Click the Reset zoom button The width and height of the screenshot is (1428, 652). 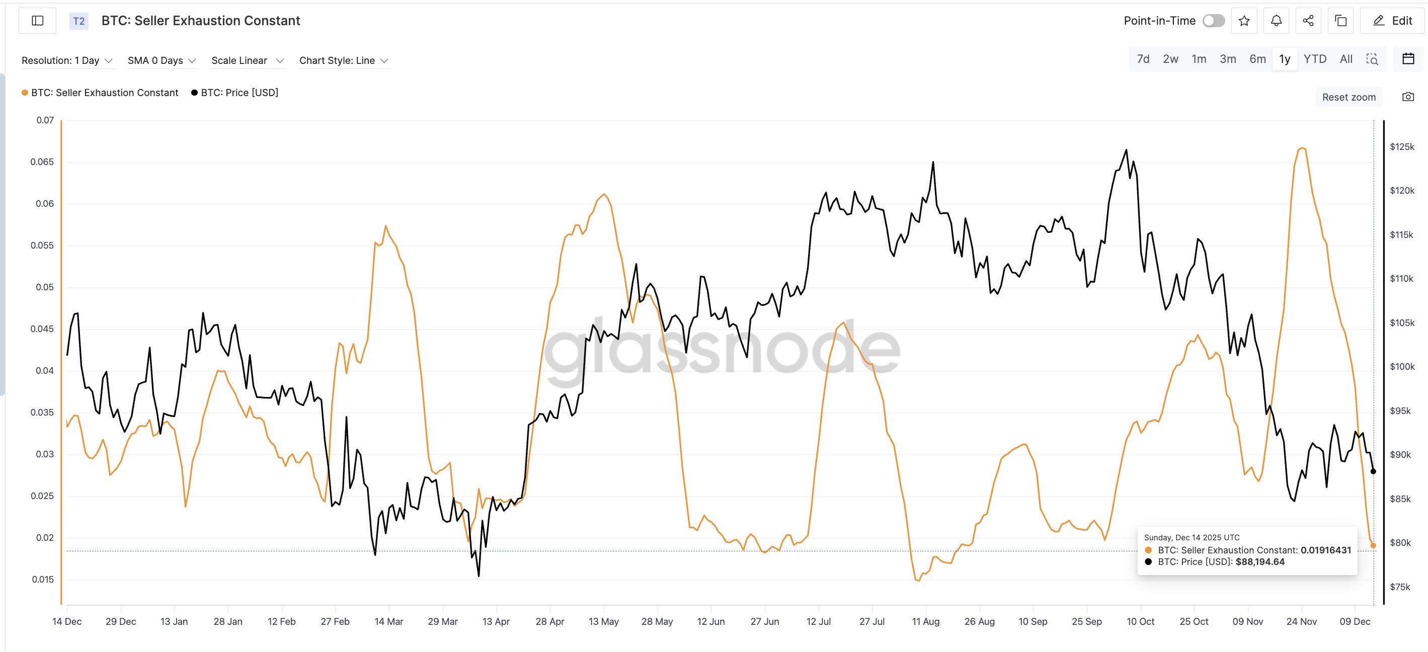point(1348,97)
